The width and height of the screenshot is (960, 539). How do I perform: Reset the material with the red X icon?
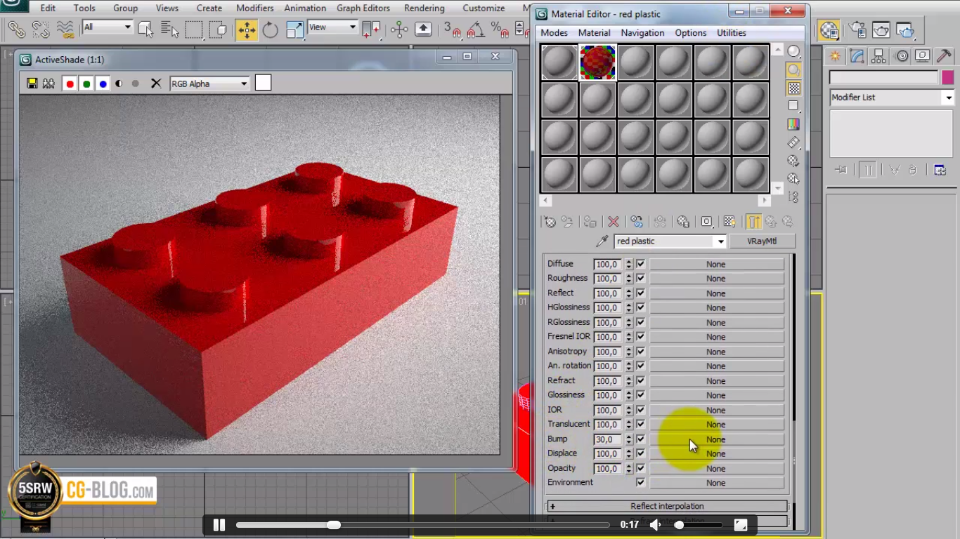[614, 222]
